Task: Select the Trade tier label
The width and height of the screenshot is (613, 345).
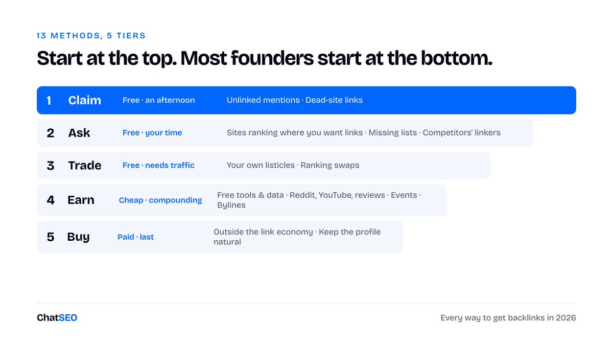Action: [85, 166]
